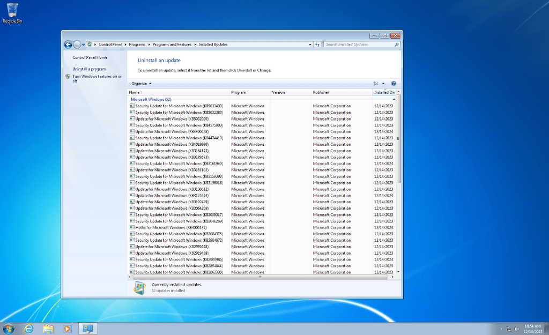Click the Installed Updates breadcrumb
Viewport: 549px width, 335px height.
pyautogui.click(x=213, y=44)
